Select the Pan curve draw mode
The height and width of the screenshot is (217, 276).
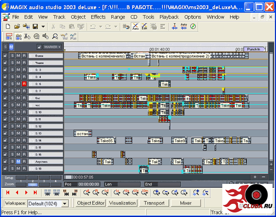pyautogui.click(x=73, y=37)
